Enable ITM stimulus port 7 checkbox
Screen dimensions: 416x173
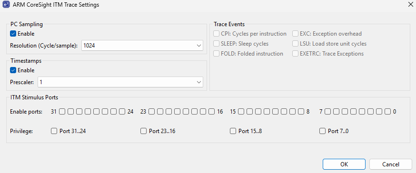click(327, 112)
